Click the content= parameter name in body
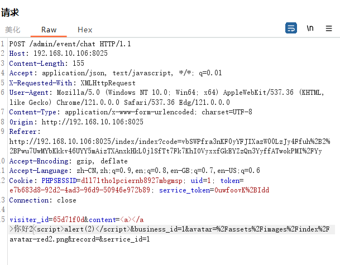340x265 pixels. point(104,220)
